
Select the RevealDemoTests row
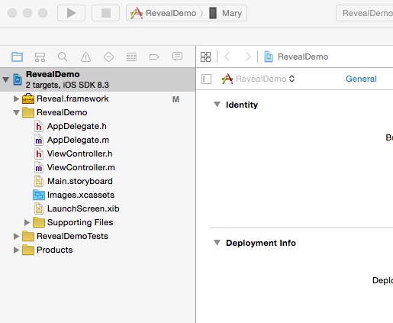98,236
